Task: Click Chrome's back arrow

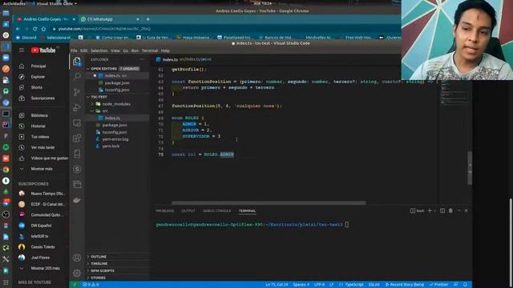Action: click(x=18, y=29)
